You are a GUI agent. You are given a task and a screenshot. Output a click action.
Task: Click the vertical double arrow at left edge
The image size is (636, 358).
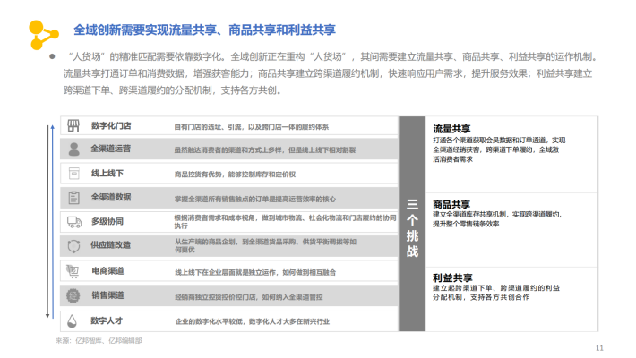[x=51, y=220]
